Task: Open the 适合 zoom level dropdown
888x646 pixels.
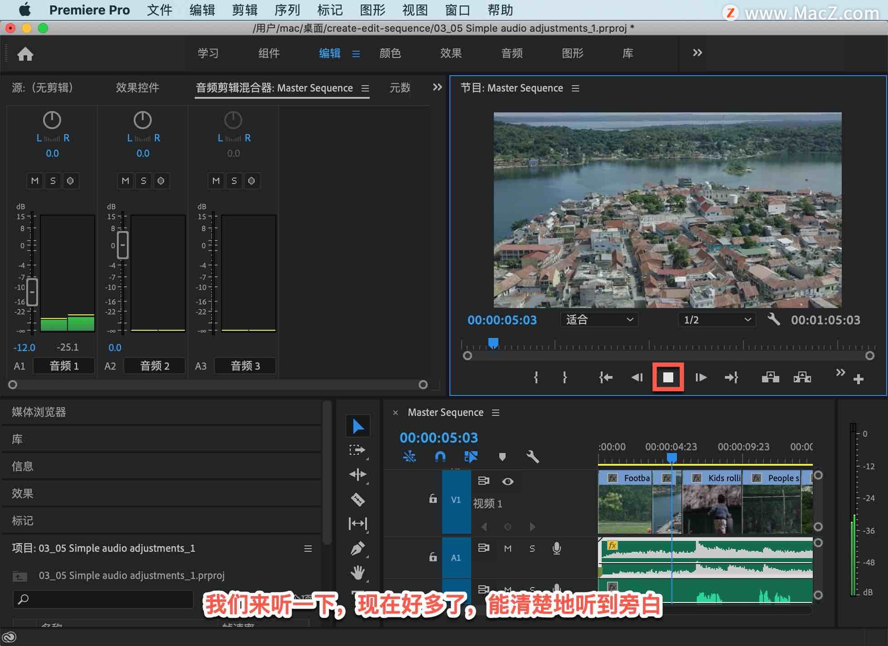Action: click(x=599, y=320)
